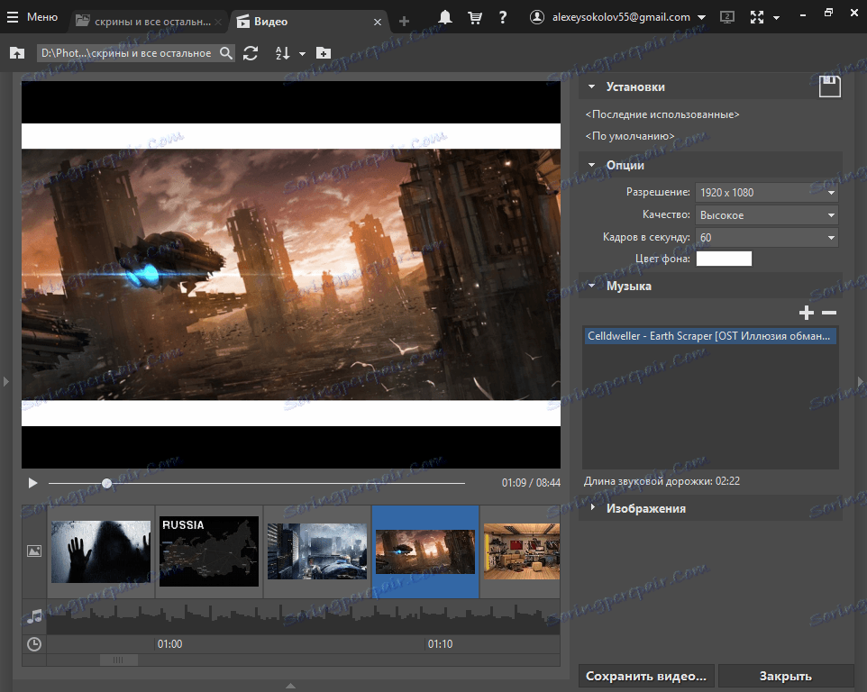Switch to the скрины и все остальное tab

(x=148, y=20)
